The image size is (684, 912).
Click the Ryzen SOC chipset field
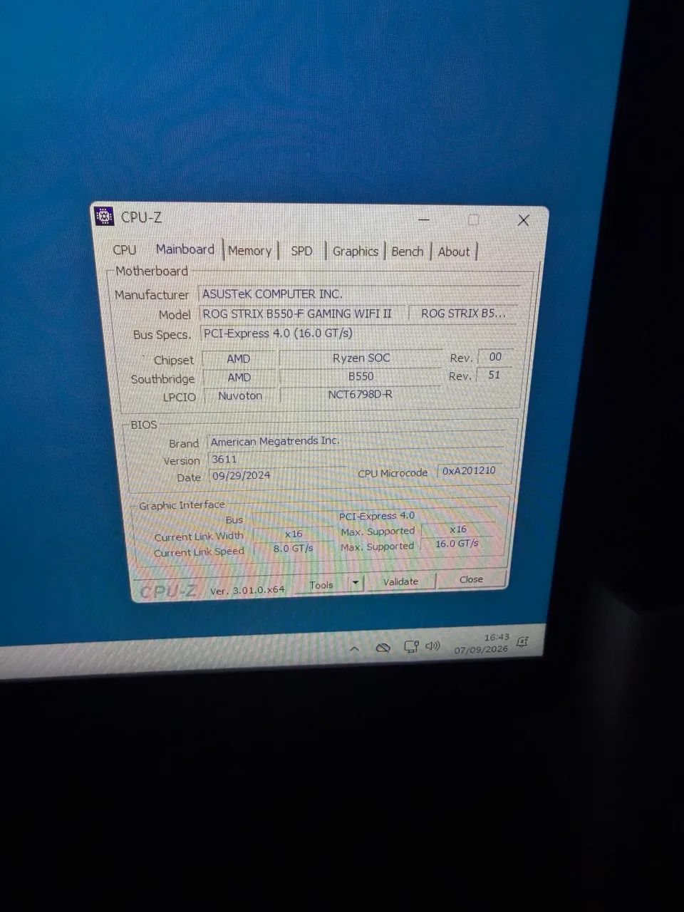pos(361,358)
